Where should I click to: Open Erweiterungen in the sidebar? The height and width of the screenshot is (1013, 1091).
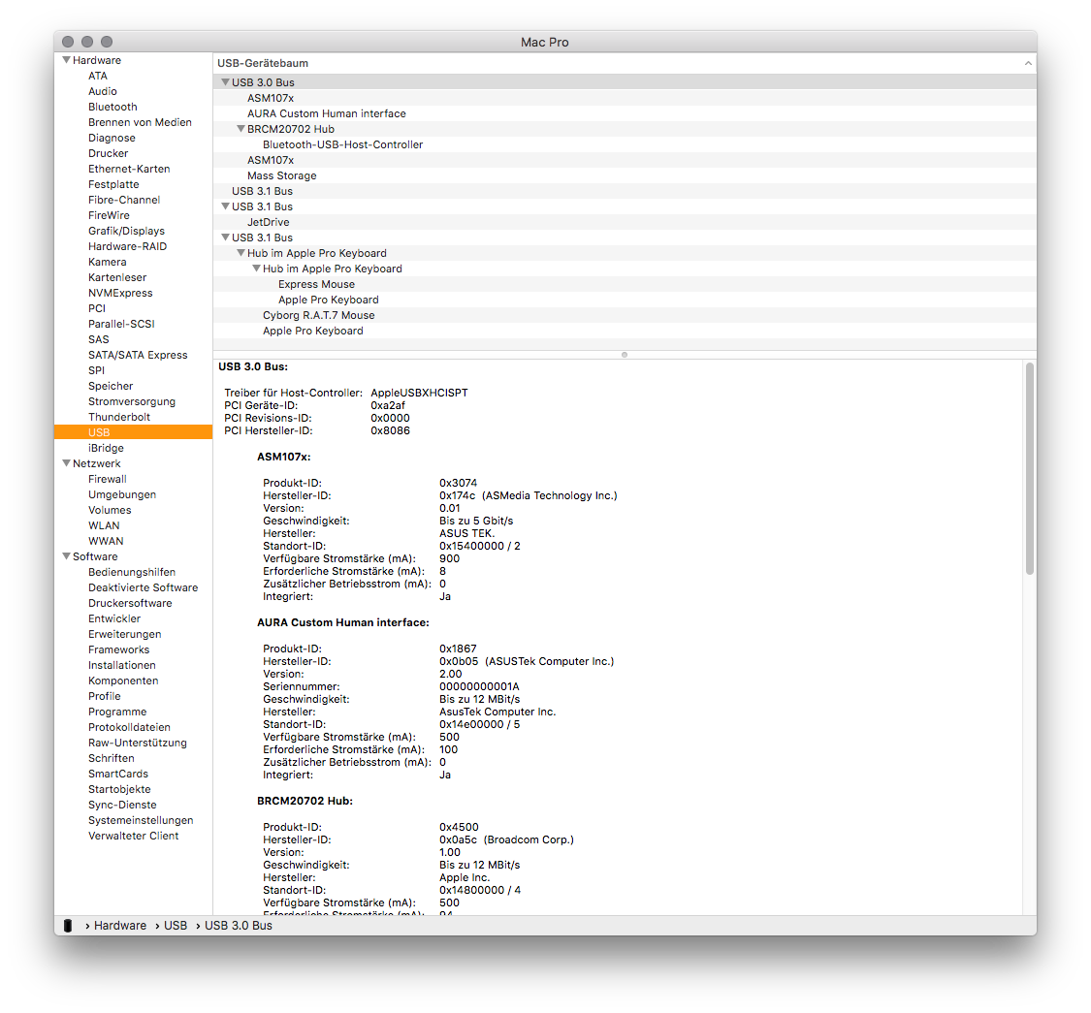[x=124, y=635]
